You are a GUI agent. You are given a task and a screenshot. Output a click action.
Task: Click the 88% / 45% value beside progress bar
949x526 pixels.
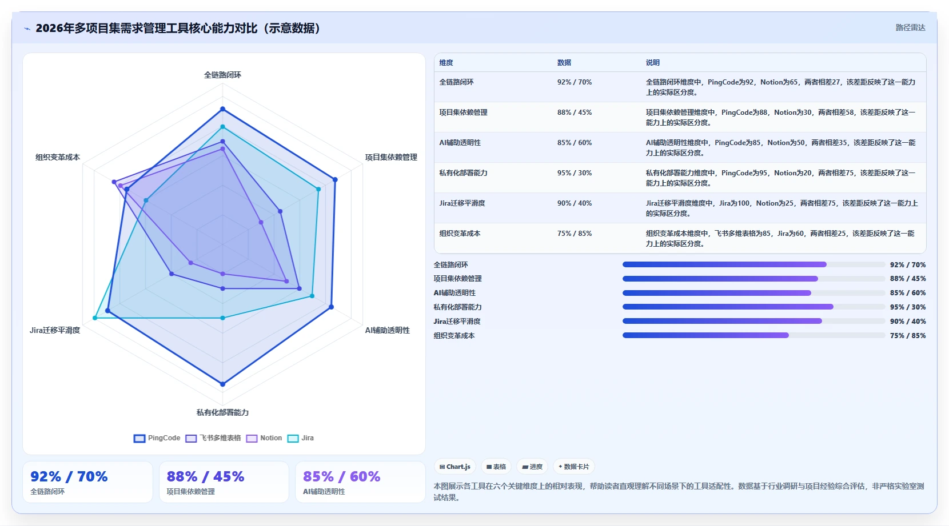(x=908, y=279)
